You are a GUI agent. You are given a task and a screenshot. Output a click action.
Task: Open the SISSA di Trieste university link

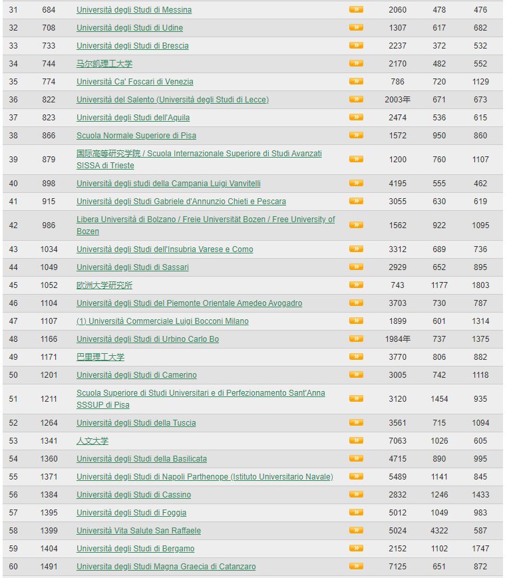pyautogui.click(x=199, y=160)
